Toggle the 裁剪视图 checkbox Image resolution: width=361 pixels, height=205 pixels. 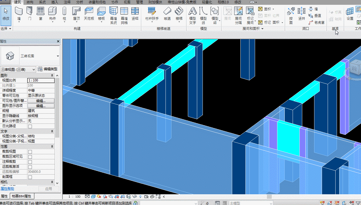pyautogui.click(x=30, y=152)
